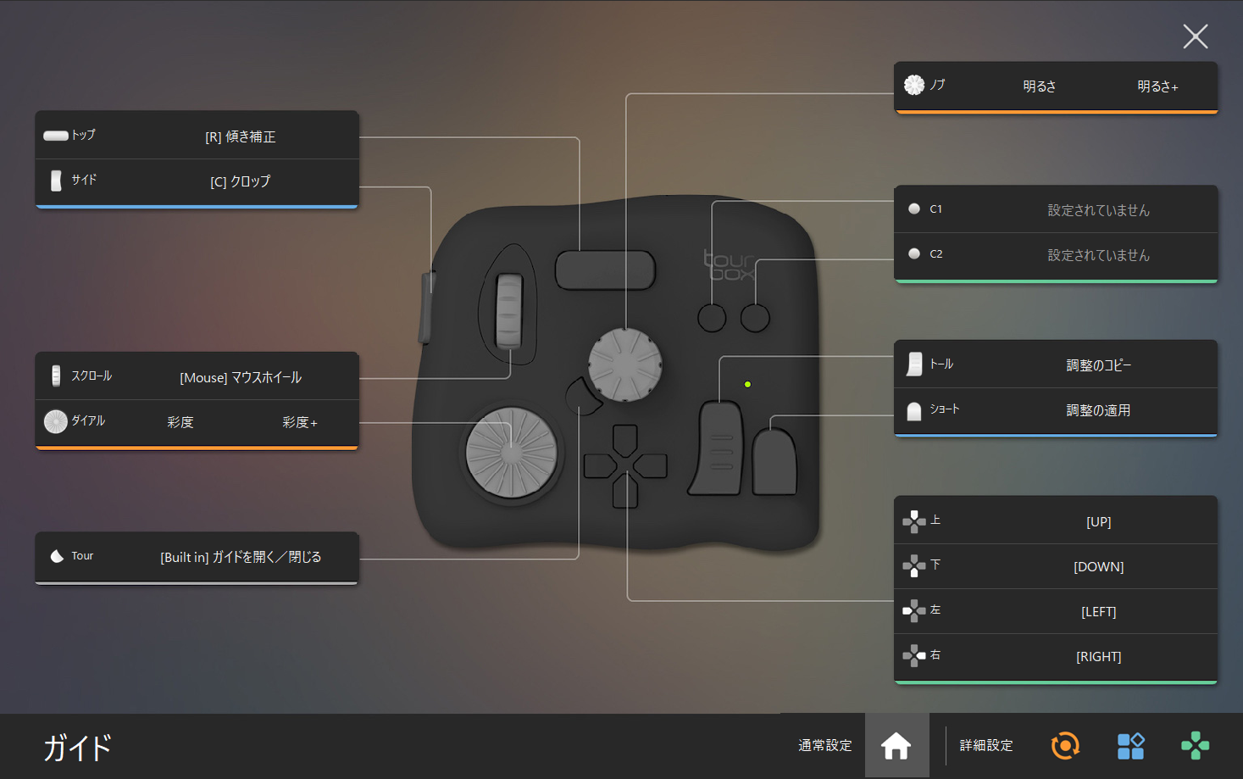The height and width of the screenshot is (779, 1243).
Task: Click the 調整のコピー tall button assignment
Action: [1098, 365]
